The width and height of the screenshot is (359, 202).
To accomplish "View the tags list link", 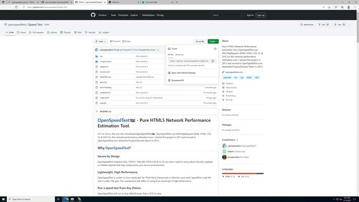I will pos(126,42).
